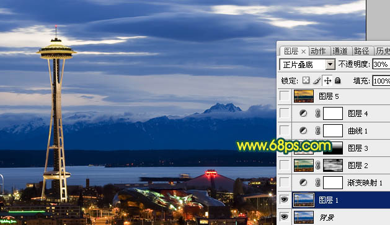Switch to the 路径 tab
Viewport: 390px width, 225px height.
pos(361,51)
